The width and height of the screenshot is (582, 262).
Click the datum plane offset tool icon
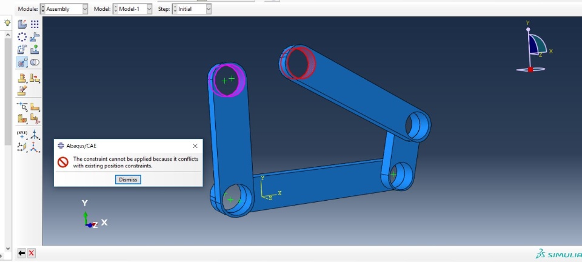click(22, 147)
